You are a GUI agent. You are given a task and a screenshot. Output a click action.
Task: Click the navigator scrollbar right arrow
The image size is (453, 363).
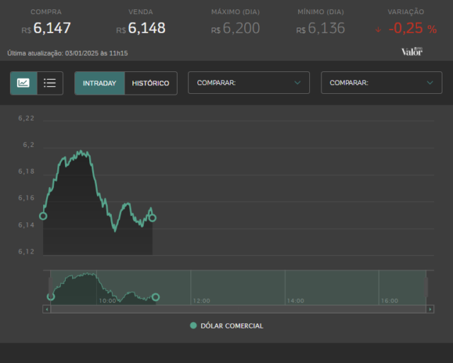(430, 309)
